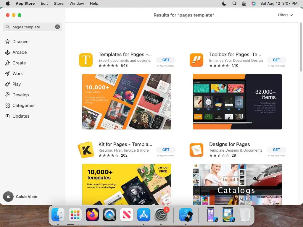Image resolution: width=303 pixels, height=227 pixels.
Task: Click the Updates download icon
Action: point(7,116)
